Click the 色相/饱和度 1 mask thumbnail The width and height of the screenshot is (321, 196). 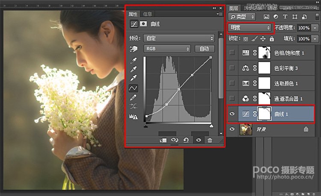pyautogui.click(x=265, y=53)
